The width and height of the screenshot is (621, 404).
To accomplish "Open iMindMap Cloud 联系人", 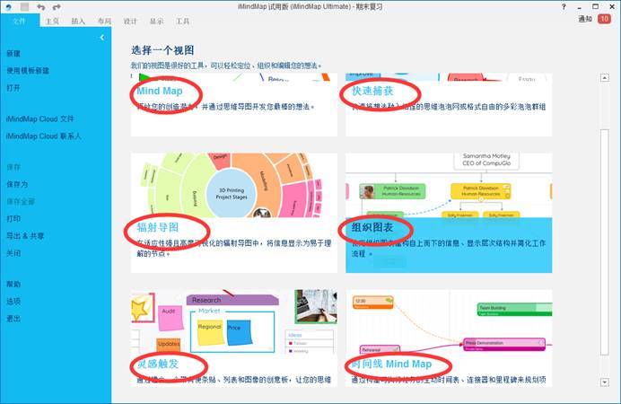I will [x=44, y=136].
